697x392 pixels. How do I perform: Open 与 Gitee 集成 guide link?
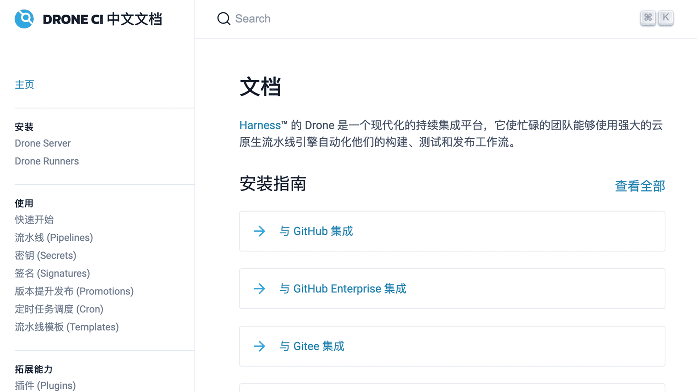(311, 346)
